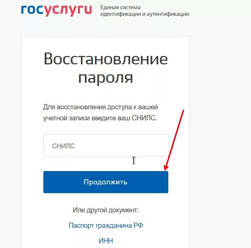Click the blue Продолжить button
This screenshot has width=251, height=248.
click(x=105, y=182)
